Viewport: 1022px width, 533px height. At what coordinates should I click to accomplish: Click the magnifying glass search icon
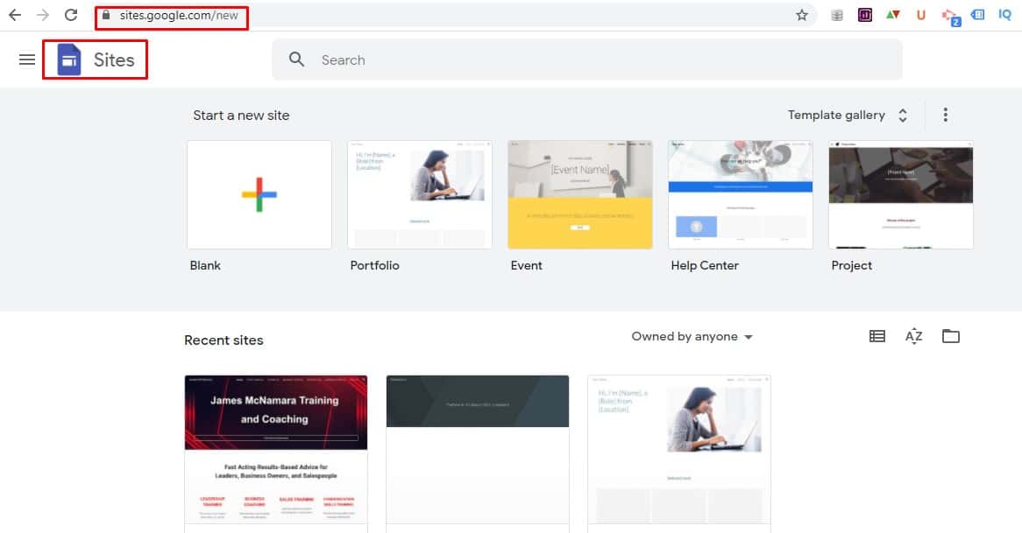(x=296, y=60)
